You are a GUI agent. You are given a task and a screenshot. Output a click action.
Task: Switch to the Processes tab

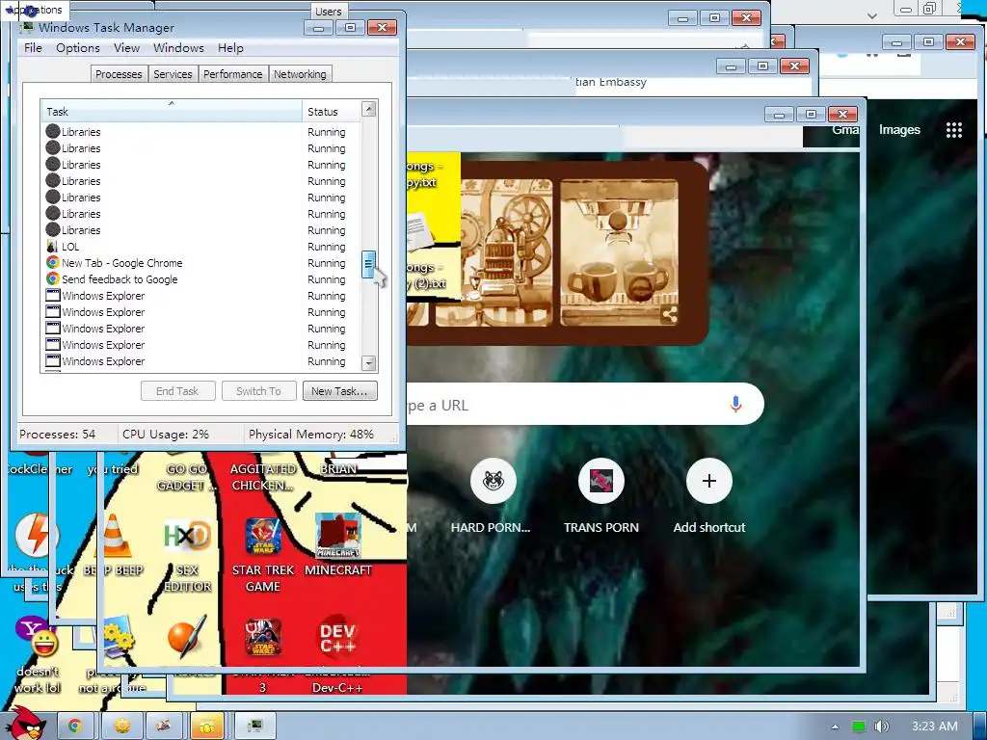point(119,73)
